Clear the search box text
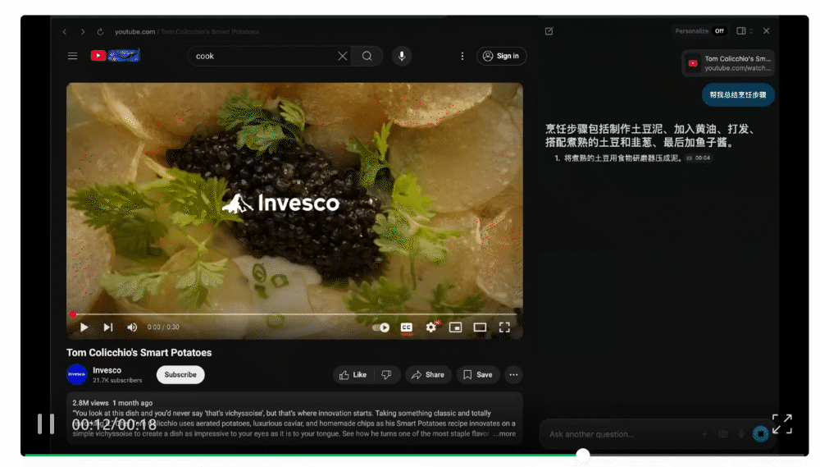The height and width of the screenshot is (467, 820). [343, 56]
